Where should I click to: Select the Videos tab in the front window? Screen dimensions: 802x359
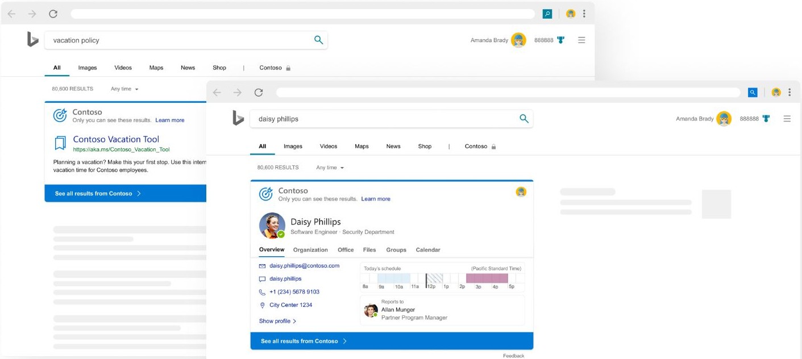(x=329, y=146)
